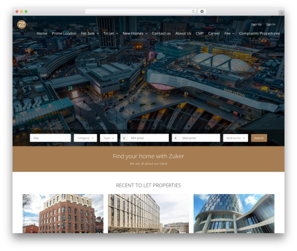Open the Category dropdown
This screenshot has width=297, height=251.
[x=86, y=138]
